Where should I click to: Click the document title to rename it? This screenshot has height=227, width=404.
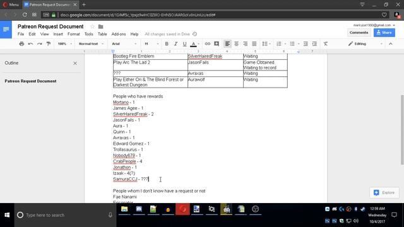(50, 26)
